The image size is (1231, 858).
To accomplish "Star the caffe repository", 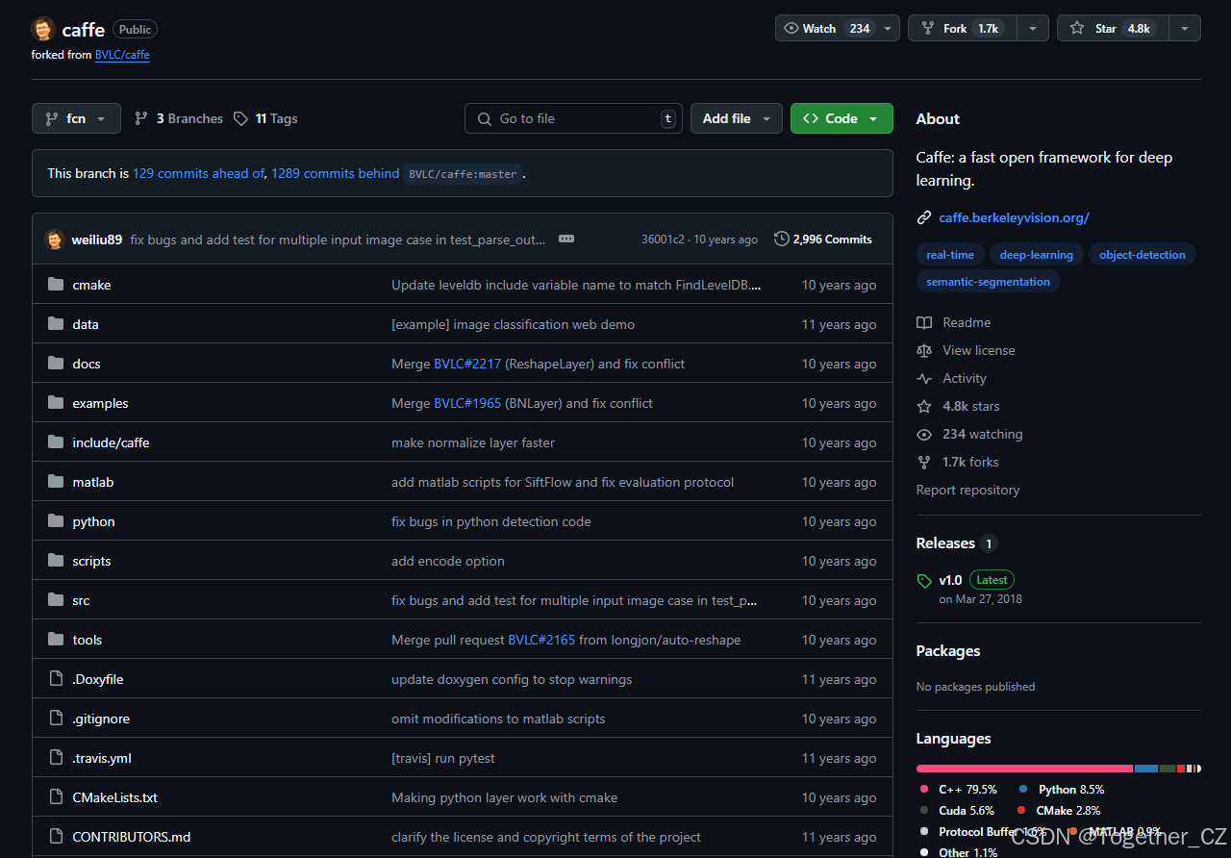I will [x=1112, y=28].
